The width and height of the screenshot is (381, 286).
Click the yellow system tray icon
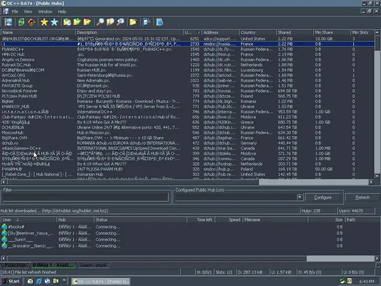point(349,281)
